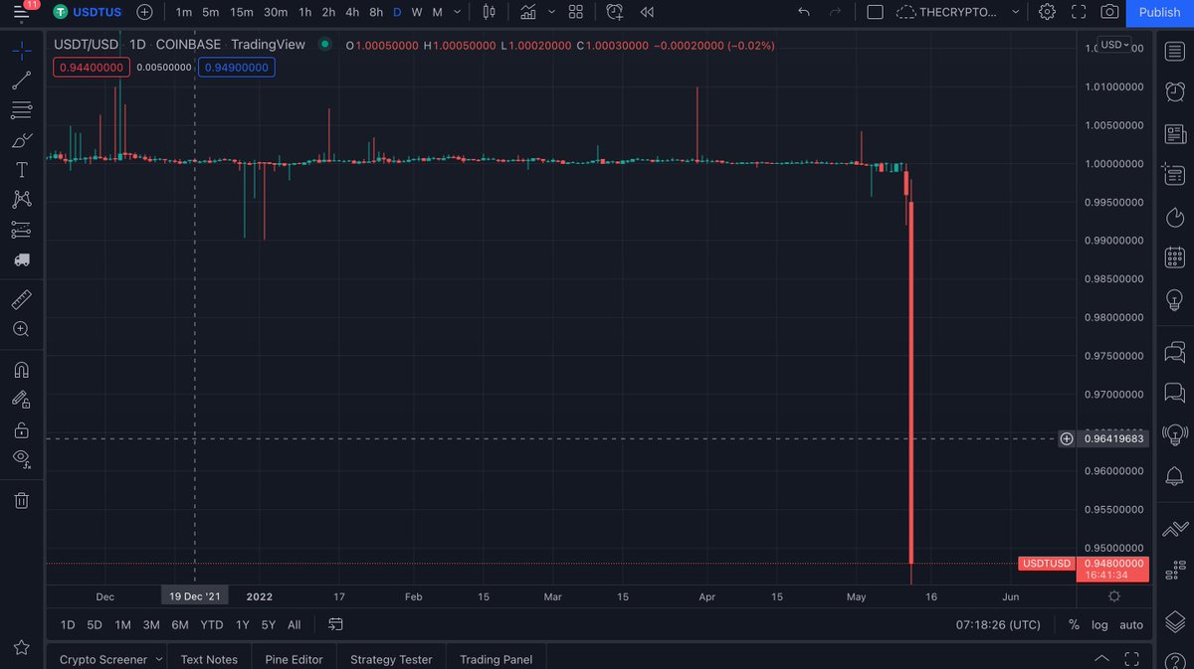Screen dimensions: 1194x669
Task: Switch to 1h timeframe
Action: click(x=304, y=12)
